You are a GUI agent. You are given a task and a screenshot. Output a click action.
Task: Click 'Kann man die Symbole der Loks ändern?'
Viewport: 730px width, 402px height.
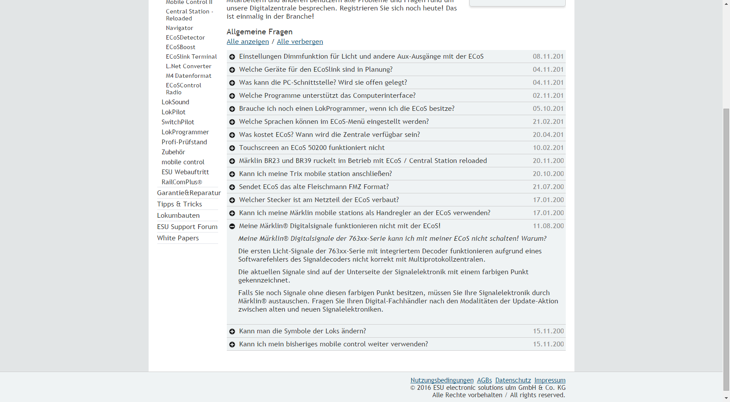[x=302, y=331]
